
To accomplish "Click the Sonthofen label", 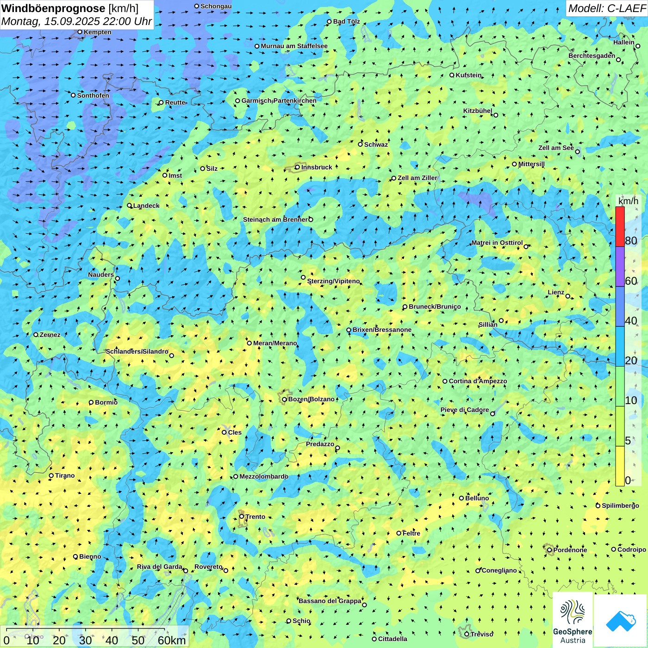I will [93, 95].
